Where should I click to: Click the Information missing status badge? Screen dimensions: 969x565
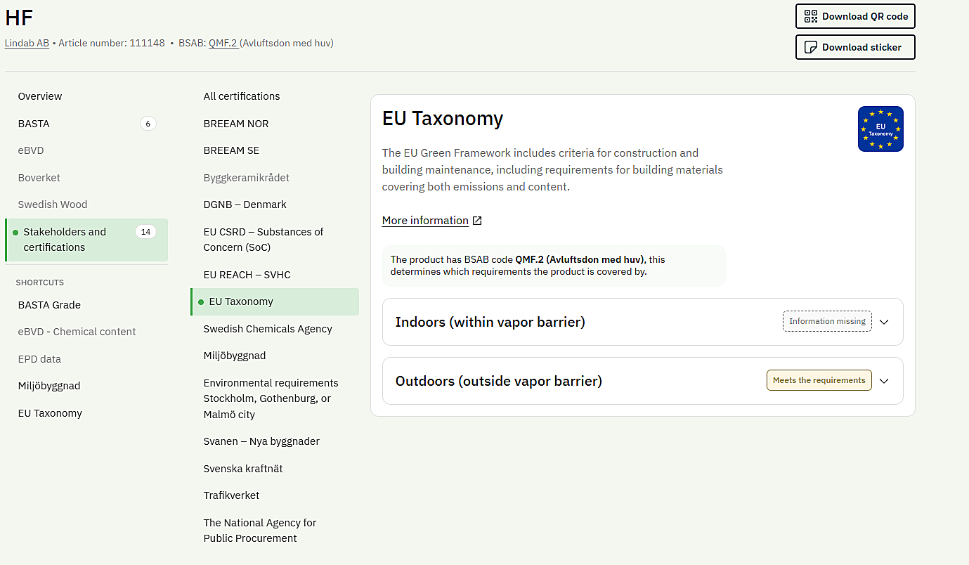[x=827, y=321]
